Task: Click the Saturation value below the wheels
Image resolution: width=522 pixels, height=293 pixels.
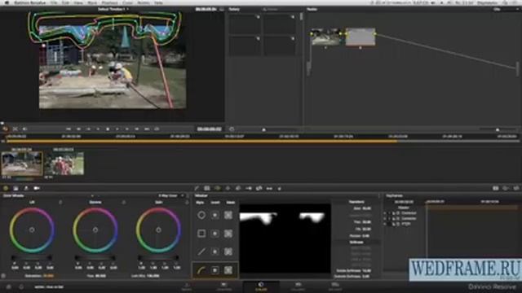Action: pyautogui.click(x=48, y=276)
